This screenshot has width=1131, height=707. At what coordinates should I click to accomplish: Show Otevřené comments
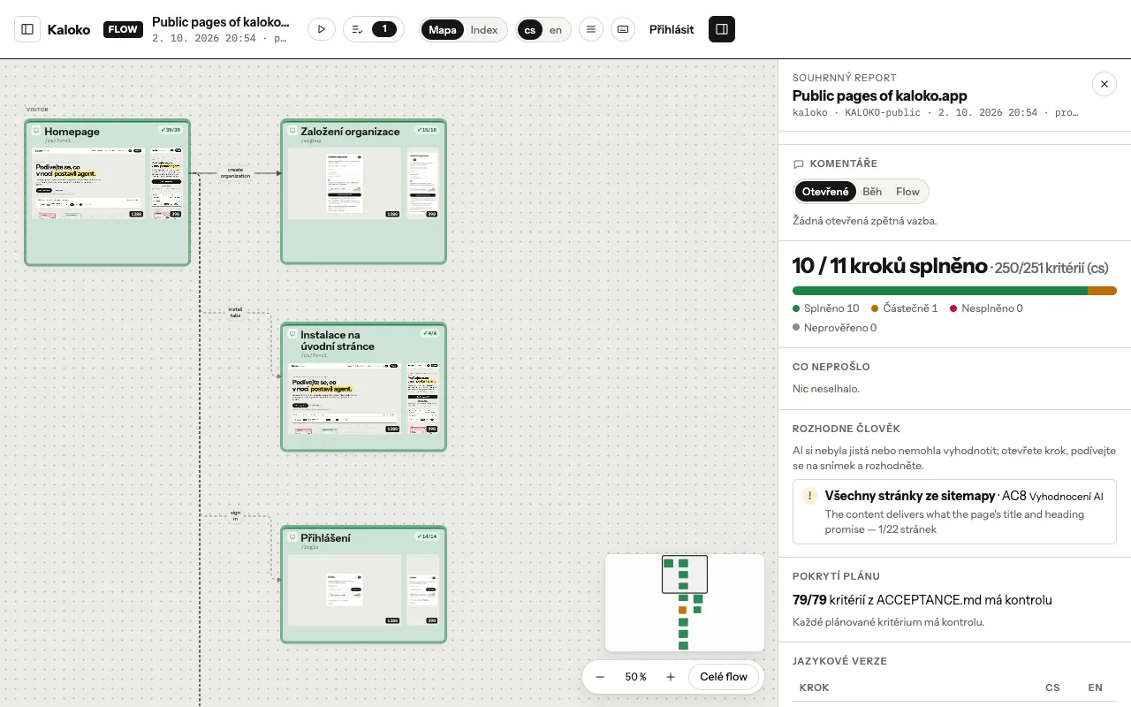point(825,192)
